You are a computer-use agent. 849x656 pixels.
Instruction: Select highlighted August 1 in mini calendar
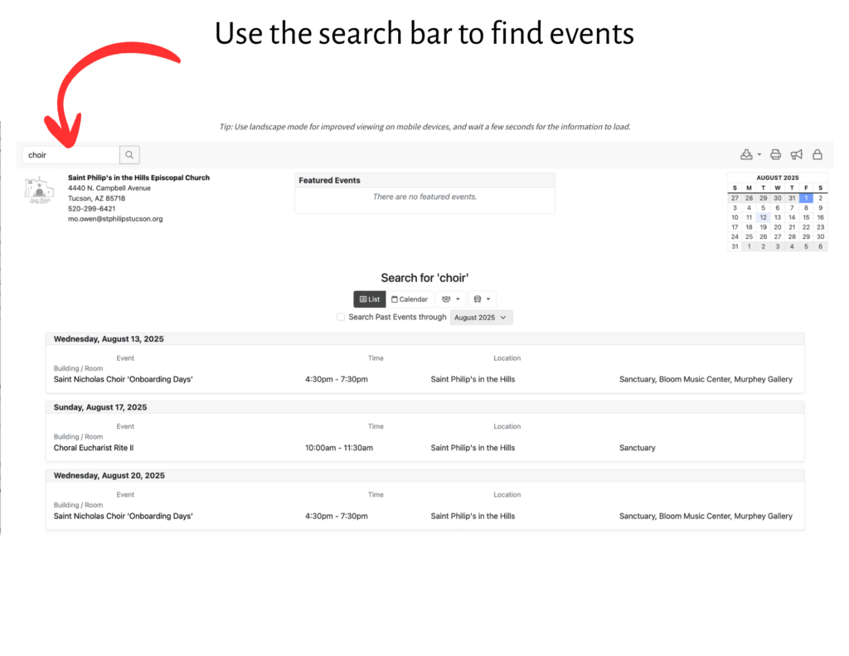805,198
